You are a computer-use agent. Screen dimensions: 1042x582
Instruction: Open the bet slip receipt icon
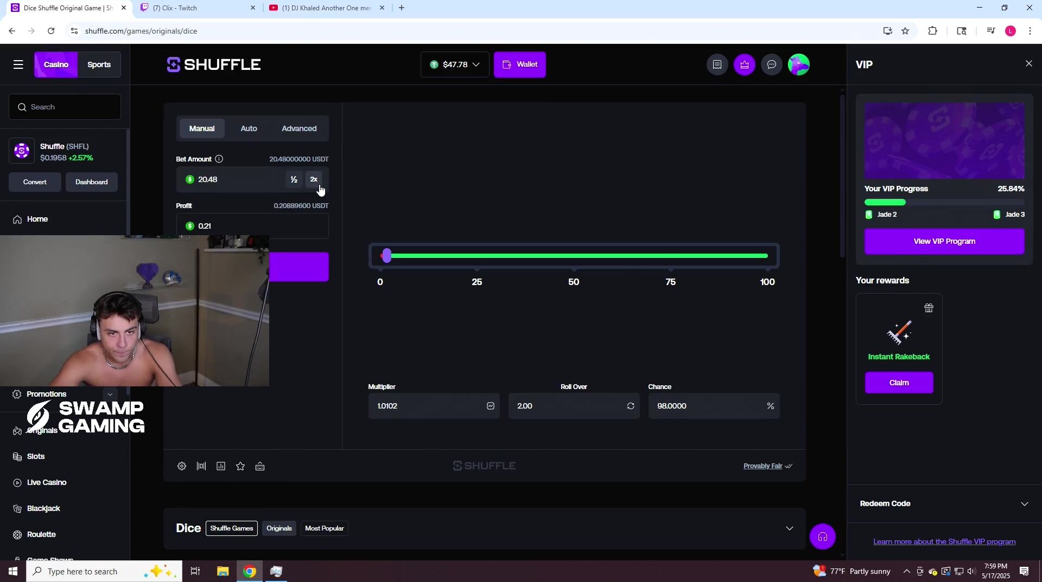[x=717, y=64]
